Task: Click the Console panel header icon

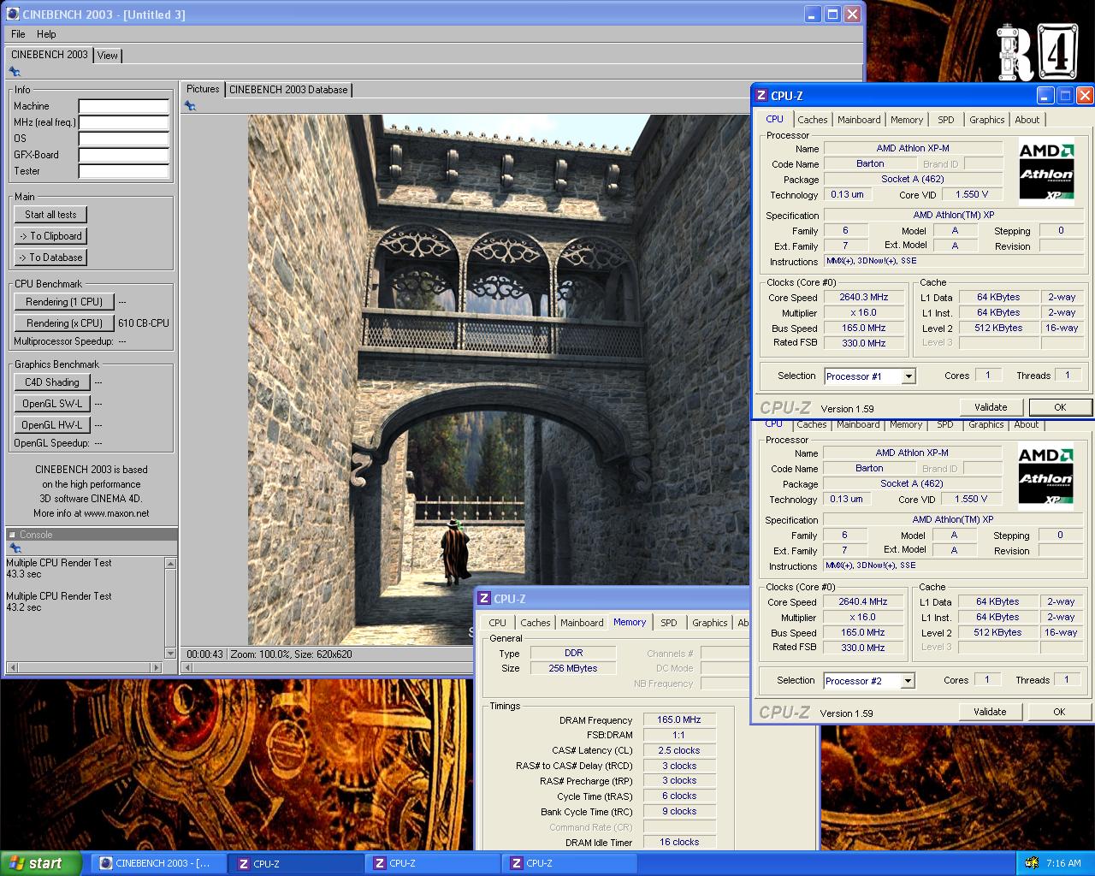Action: (x=13, y=535)
